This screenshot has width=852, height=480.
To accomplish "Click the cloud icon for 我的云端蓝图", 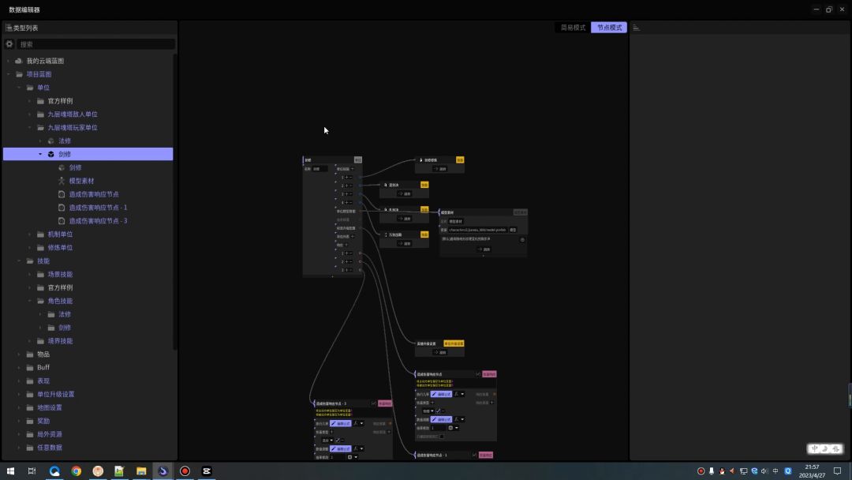I will [19, 61].
